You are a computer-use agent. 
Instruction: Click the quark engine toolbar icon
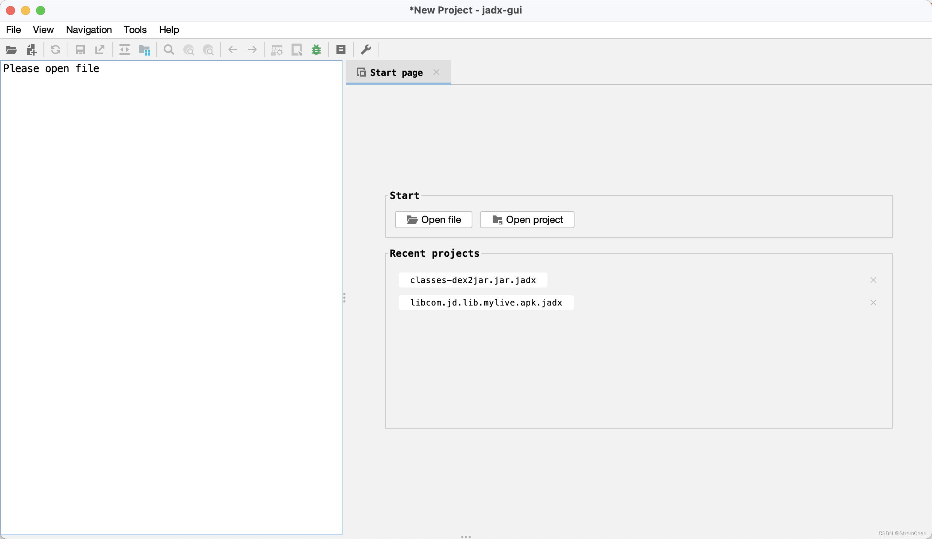click(x=297, y=50)
